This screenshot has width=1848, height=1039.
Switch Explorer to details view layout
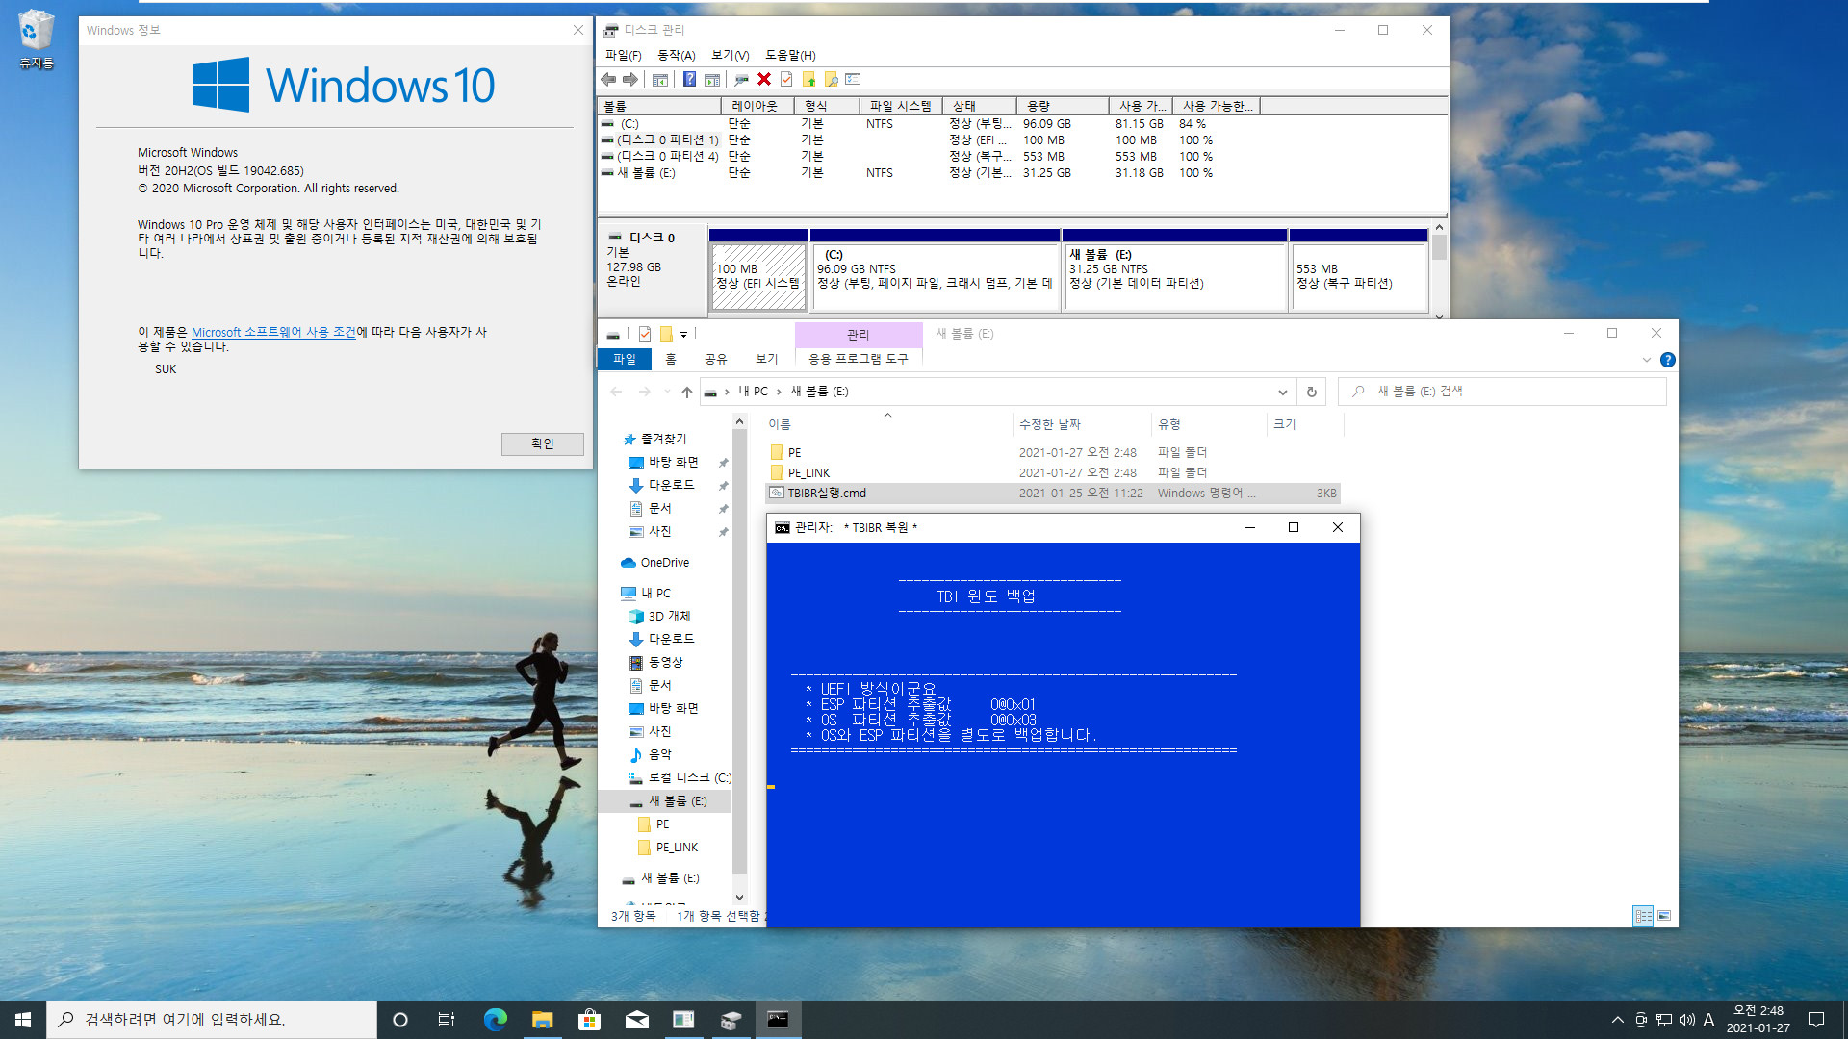point(1643,916)
